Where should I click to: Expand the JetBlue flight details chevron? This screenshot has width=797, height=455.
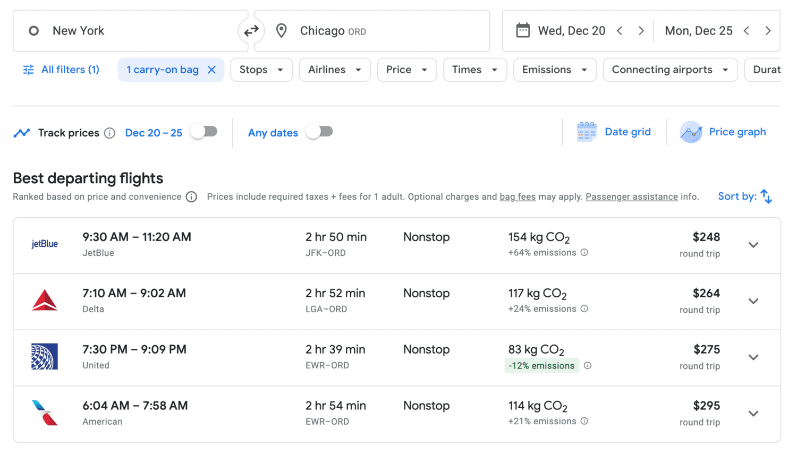(753, 245)
